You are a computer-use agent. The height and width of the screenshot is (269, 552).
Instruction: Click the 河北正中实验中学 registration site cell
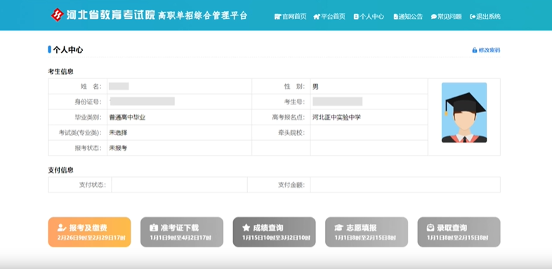[369, 117]
